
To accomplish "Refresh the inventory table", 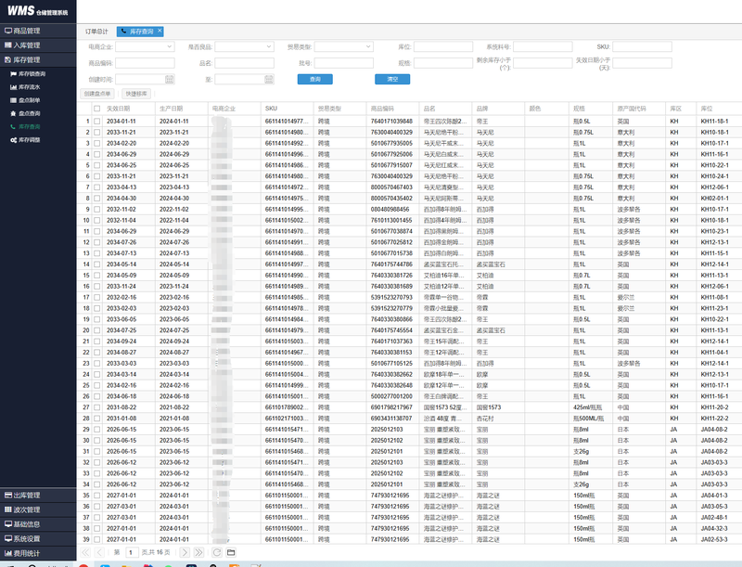I will coord(217,552).
